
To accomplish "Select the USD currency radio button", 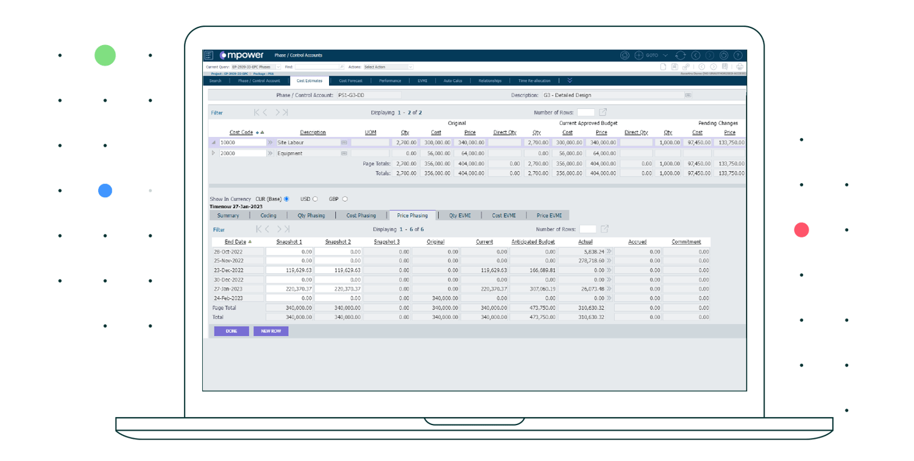I will point(316,199).
